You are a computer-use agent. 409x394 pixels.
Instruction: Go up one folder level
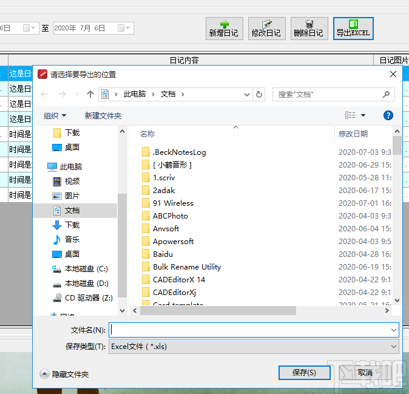pyautogui.click(x=90, y=94)
